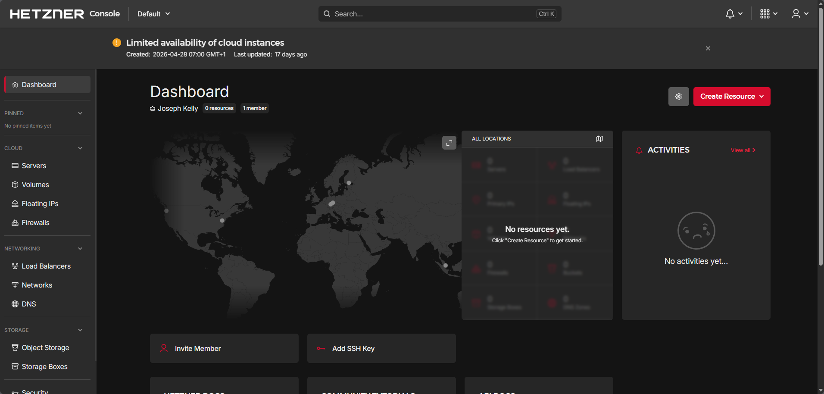824x394 pixels.
Task: Open the Default project dropdown
Action: pyautogui.click(x=154, y=14)
